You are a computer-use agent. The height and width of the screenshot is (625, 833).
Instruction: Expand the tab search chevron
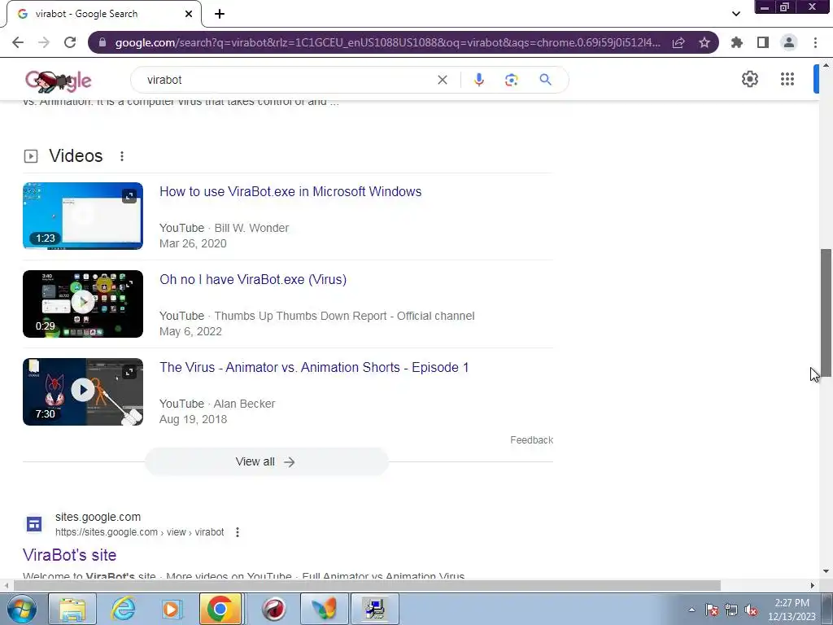click(x=735, y=14)
